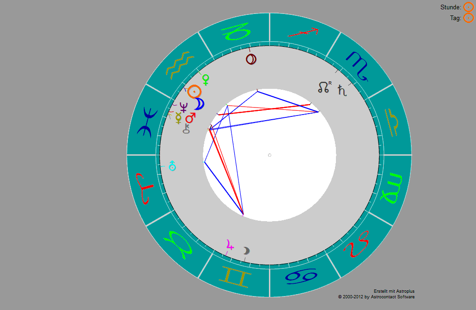Click the Tag planetary day Sun icon

click(468, 18)
